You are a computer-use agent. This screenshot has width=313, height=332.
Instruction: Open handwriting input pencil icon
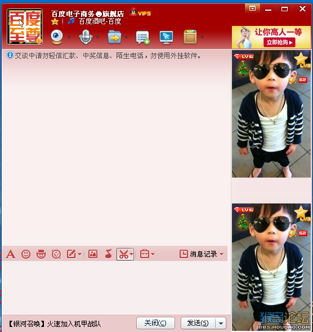point(71,254)
